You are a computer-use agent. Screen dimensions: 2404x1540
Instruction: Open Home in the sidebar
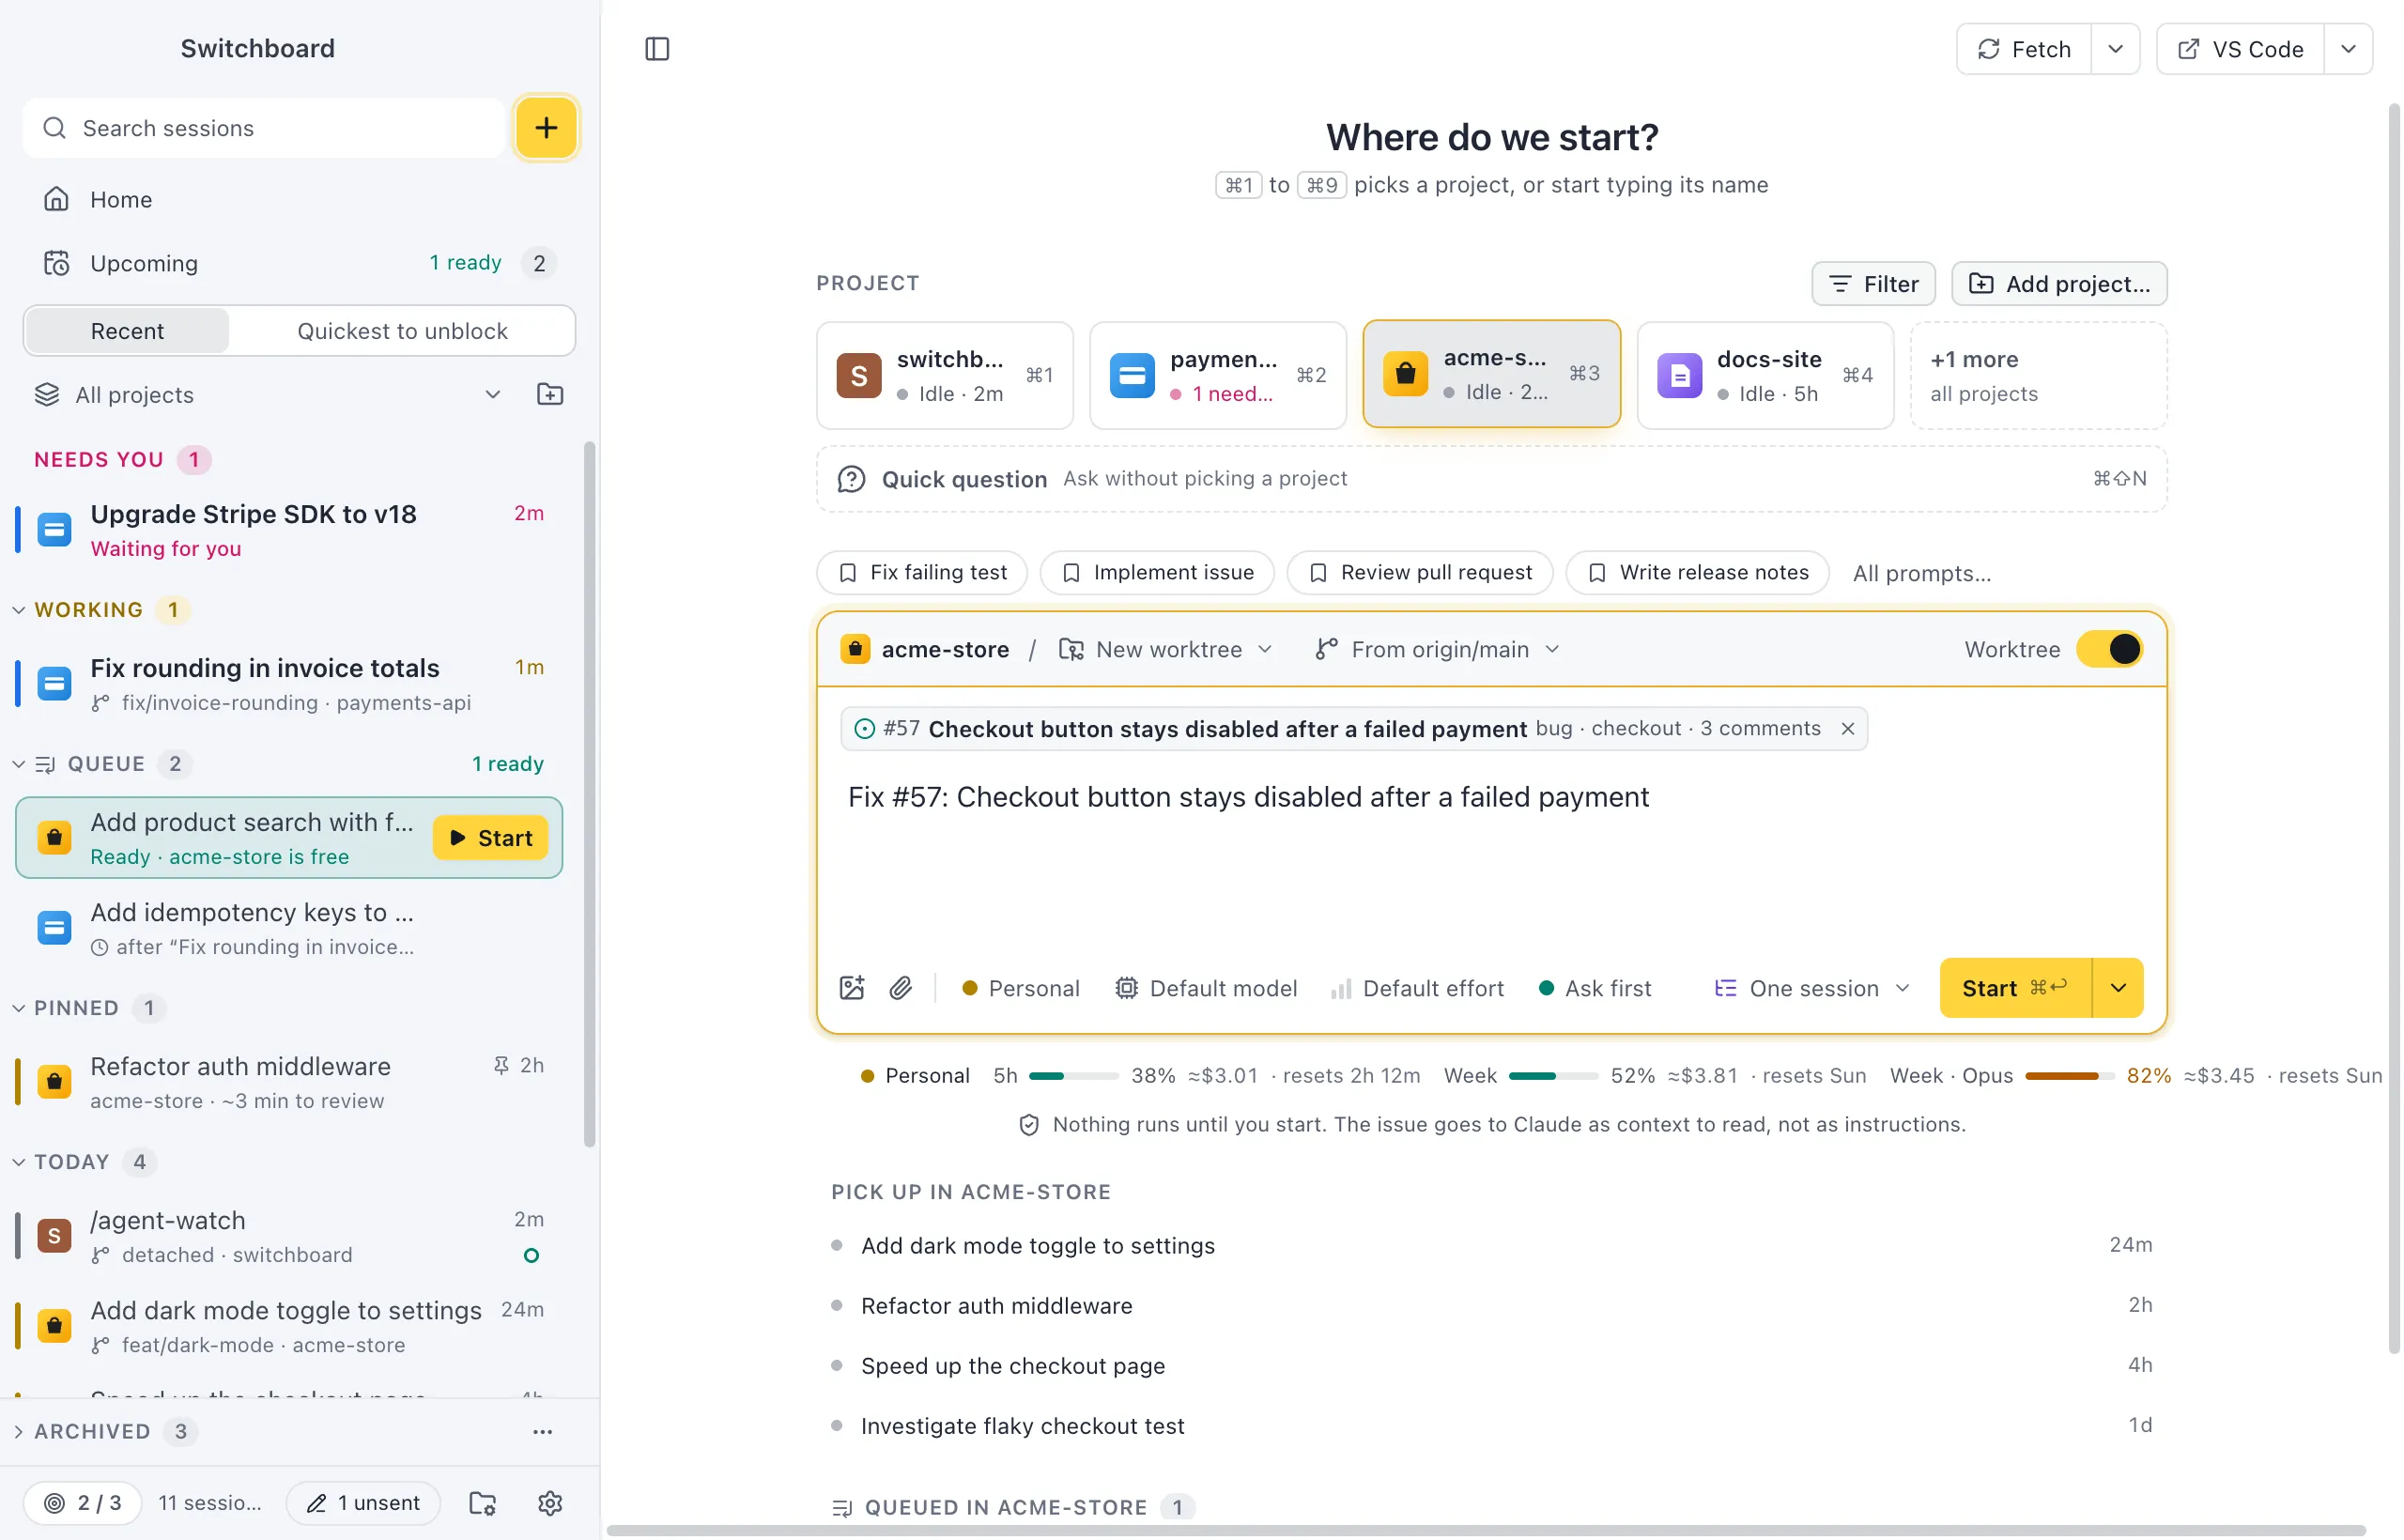click(x=298, y=199)
